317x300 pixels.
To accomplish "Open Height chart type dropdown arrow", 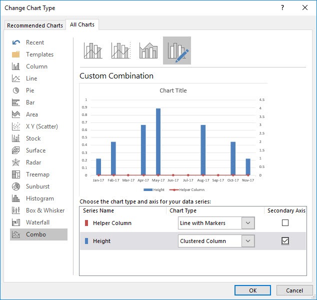I will point(248,241).
